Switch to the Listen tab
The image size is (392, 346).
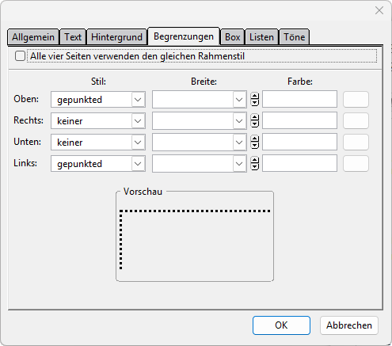[261, 37]
